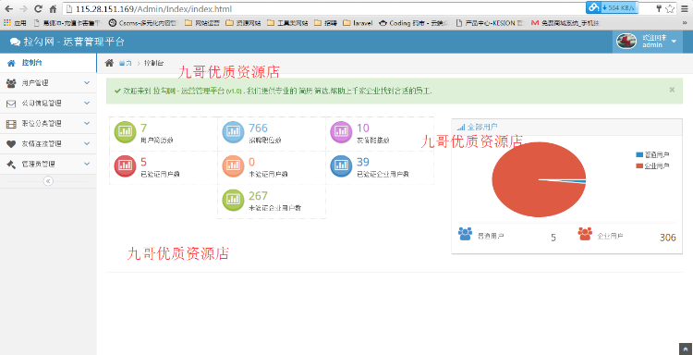Select 控制台 in the sidebar
Screen dimensions: 693x355
click(x=48, y=63)
